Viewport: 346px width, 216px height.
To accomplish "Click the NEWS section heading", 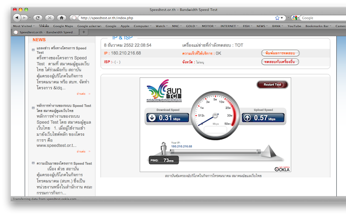I will click(x=39, y=39).
